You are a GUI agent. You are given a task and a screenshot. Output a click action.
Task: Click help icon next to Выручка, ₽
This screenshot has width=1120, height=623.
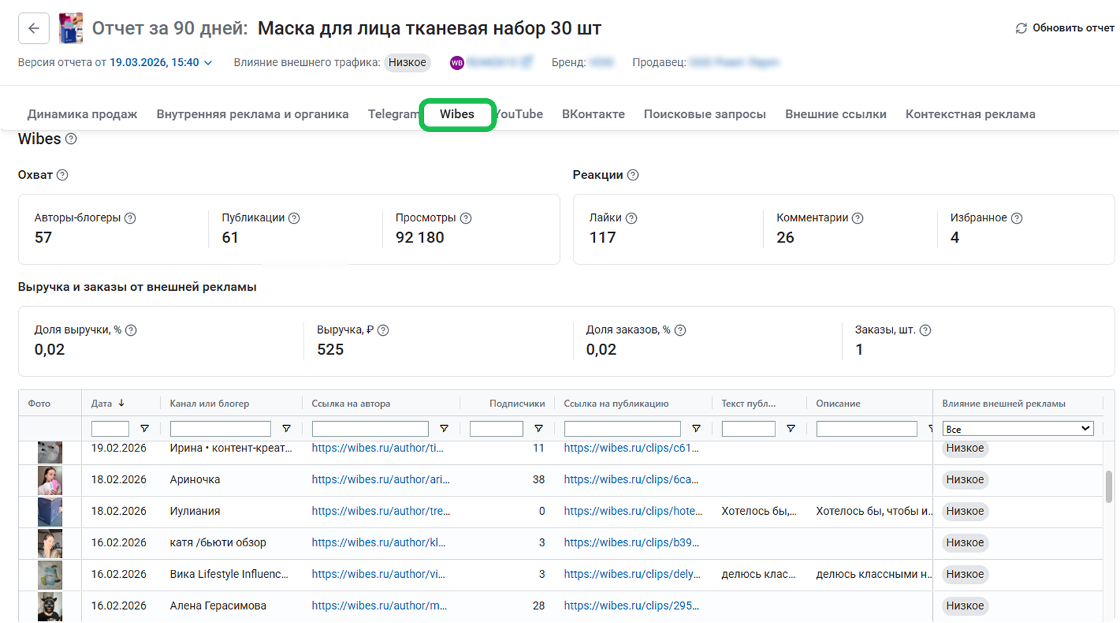coord(383,330)
